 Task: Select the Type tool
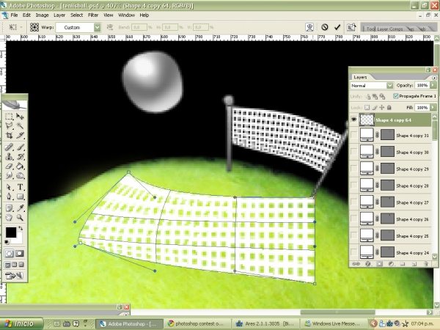click(20, 187)
